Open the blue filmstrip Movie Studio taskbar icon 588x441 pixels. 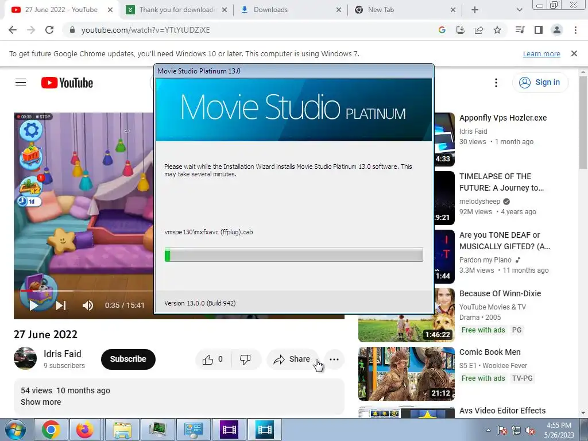pyautogui.click(x=264, y=430)
